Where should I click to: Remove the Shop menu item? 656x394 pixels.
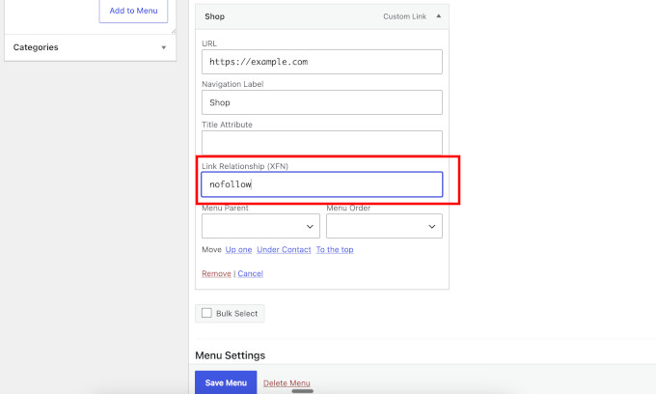pos(216,273)
